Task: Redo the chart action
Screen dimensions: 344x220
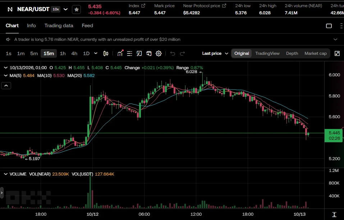Action: pos(182,53)
